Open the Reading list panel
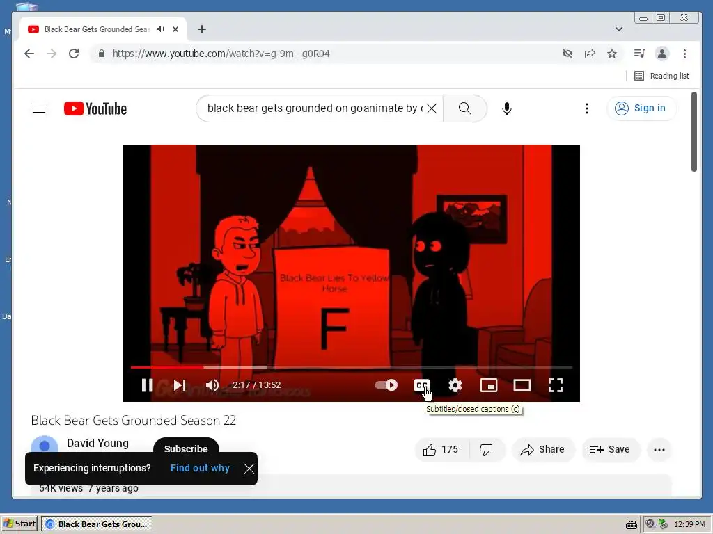Screen dimensions: 713x534 pyautogui.click(x=661, y=76)
